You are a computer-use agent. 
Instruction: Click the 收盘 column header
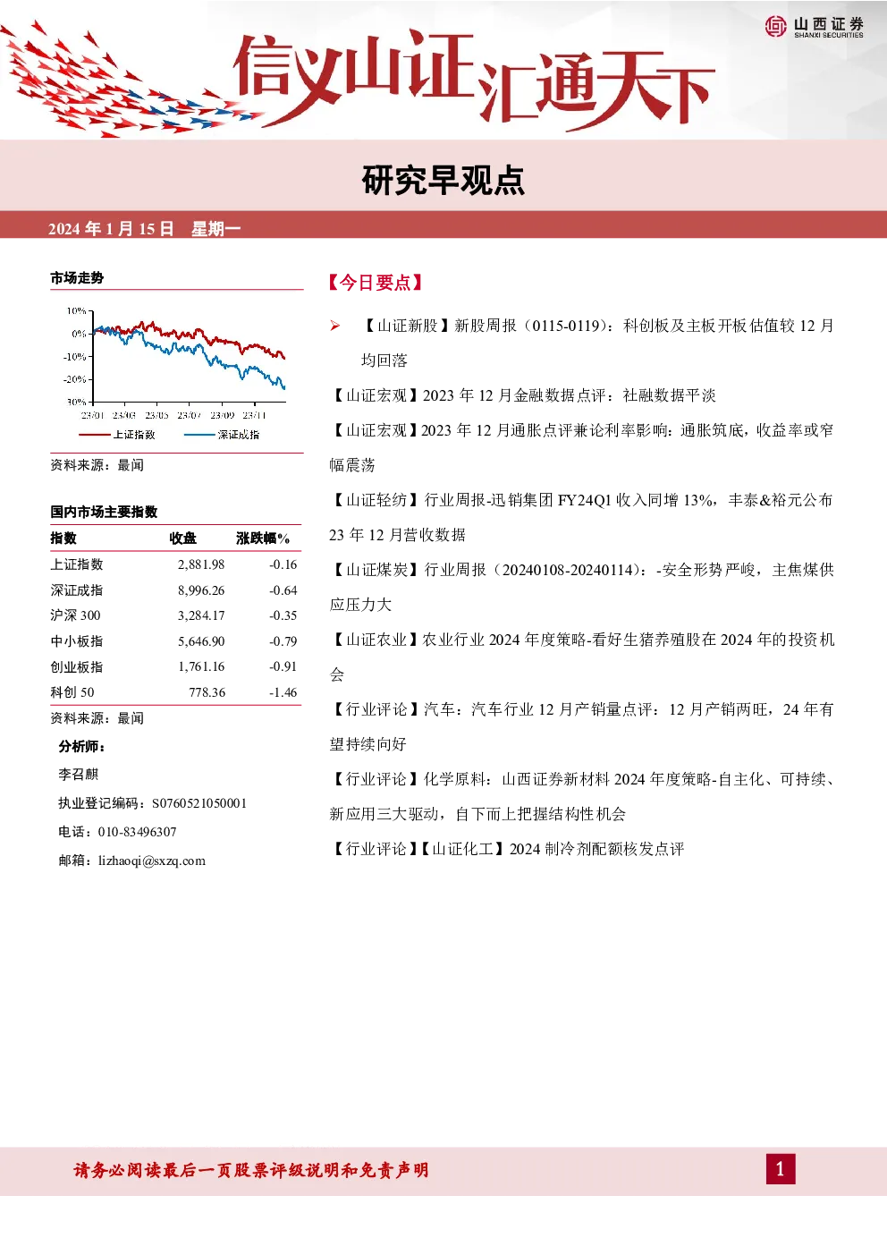pyautogui.click(x=183, y=538)
